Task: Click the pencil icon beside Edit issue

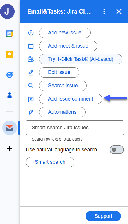Action: (x=31, y=73)
